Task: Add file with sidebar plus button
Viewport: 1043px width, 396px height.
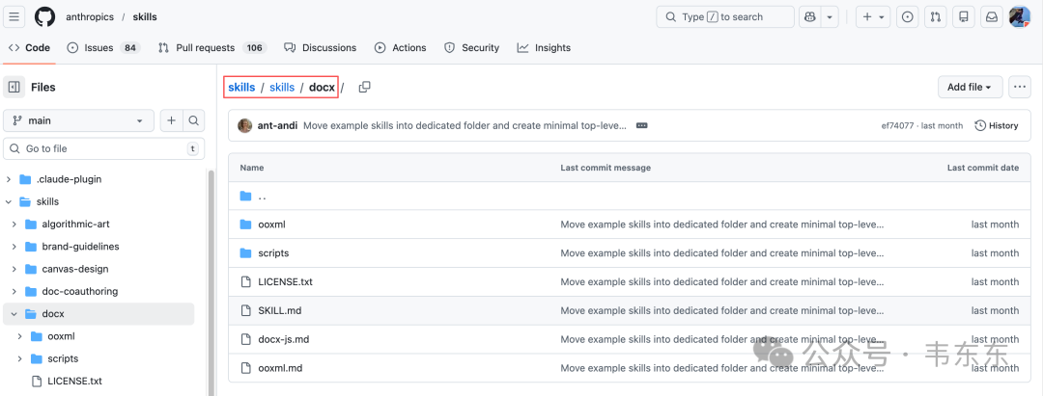Action: pyautogui.click(x=172, y=120)
